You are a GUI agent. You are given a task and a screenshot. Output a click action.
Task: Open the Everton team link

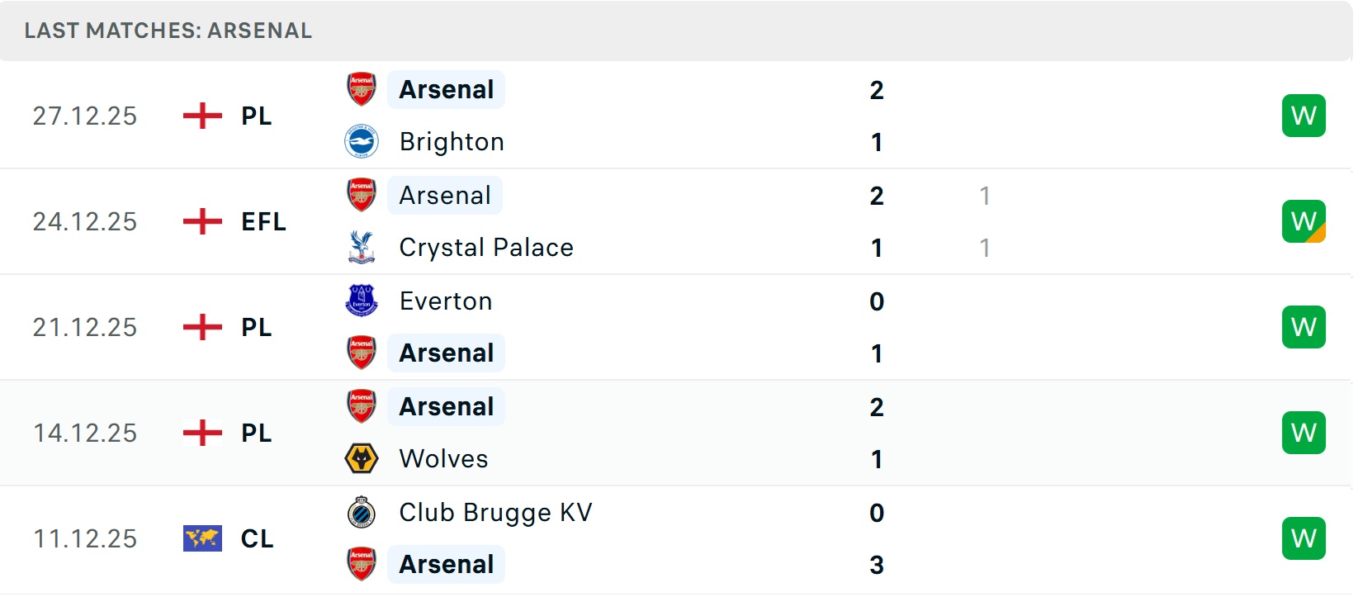446,301
